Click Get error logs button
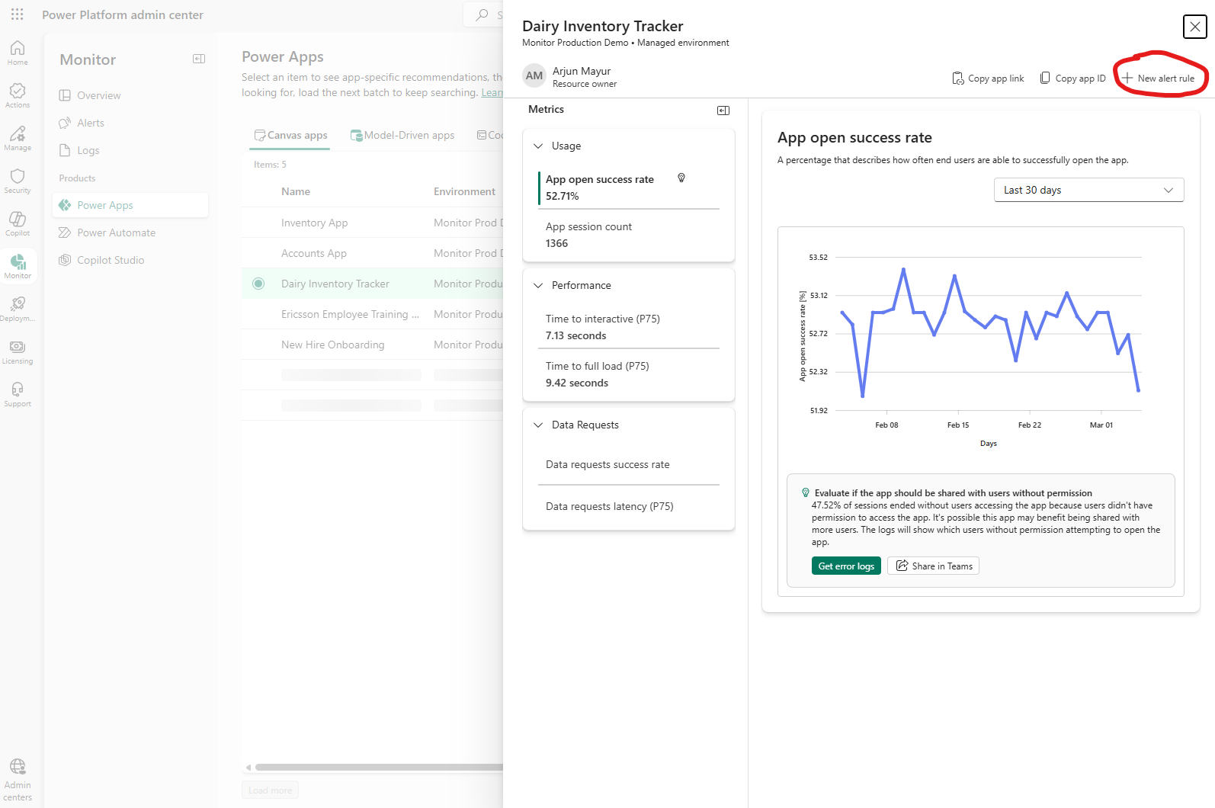 [x=846, y=566]
